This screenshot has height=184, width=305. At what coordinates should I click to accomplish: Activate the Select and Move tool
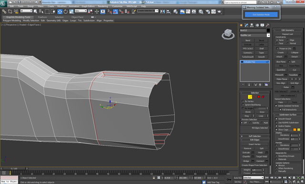point(60,11)
